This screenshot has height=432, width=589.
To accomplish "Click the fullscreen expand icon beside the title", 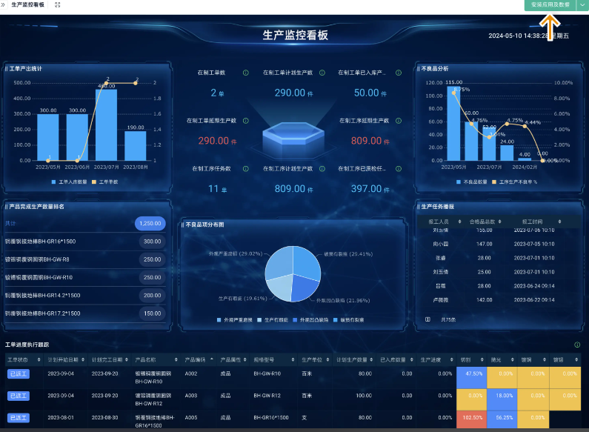I will click(58, 4).
